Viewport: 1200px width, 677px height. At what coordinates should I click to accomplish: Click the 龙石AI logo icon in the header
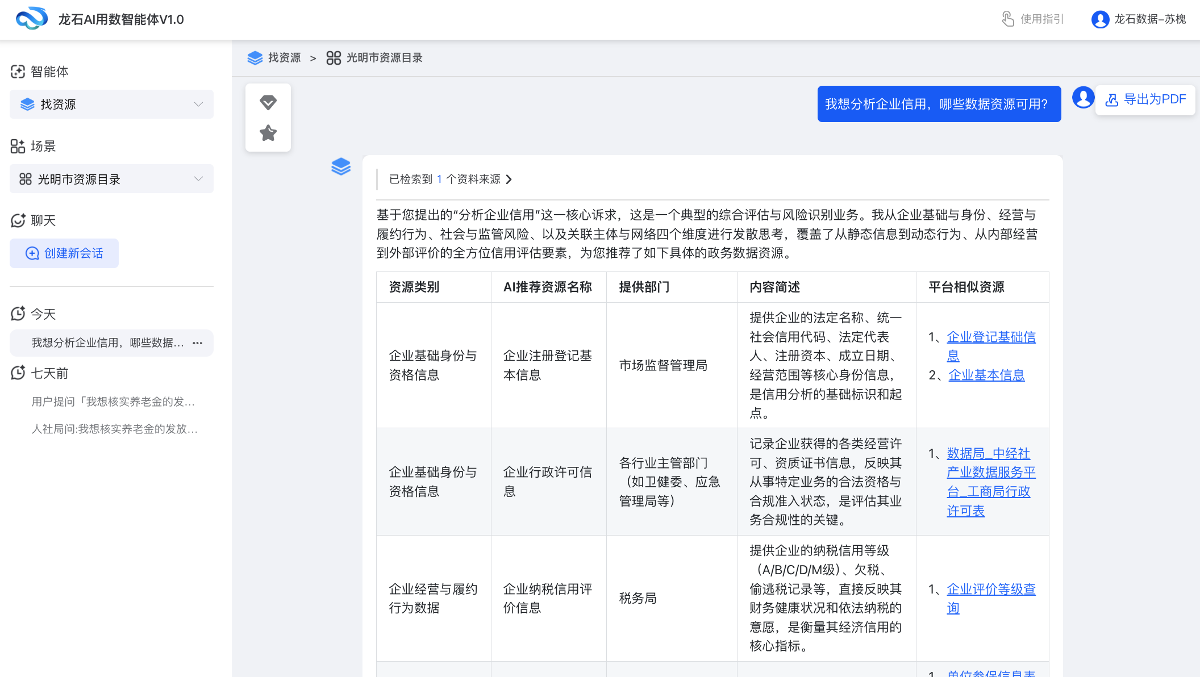pos(32,19)
